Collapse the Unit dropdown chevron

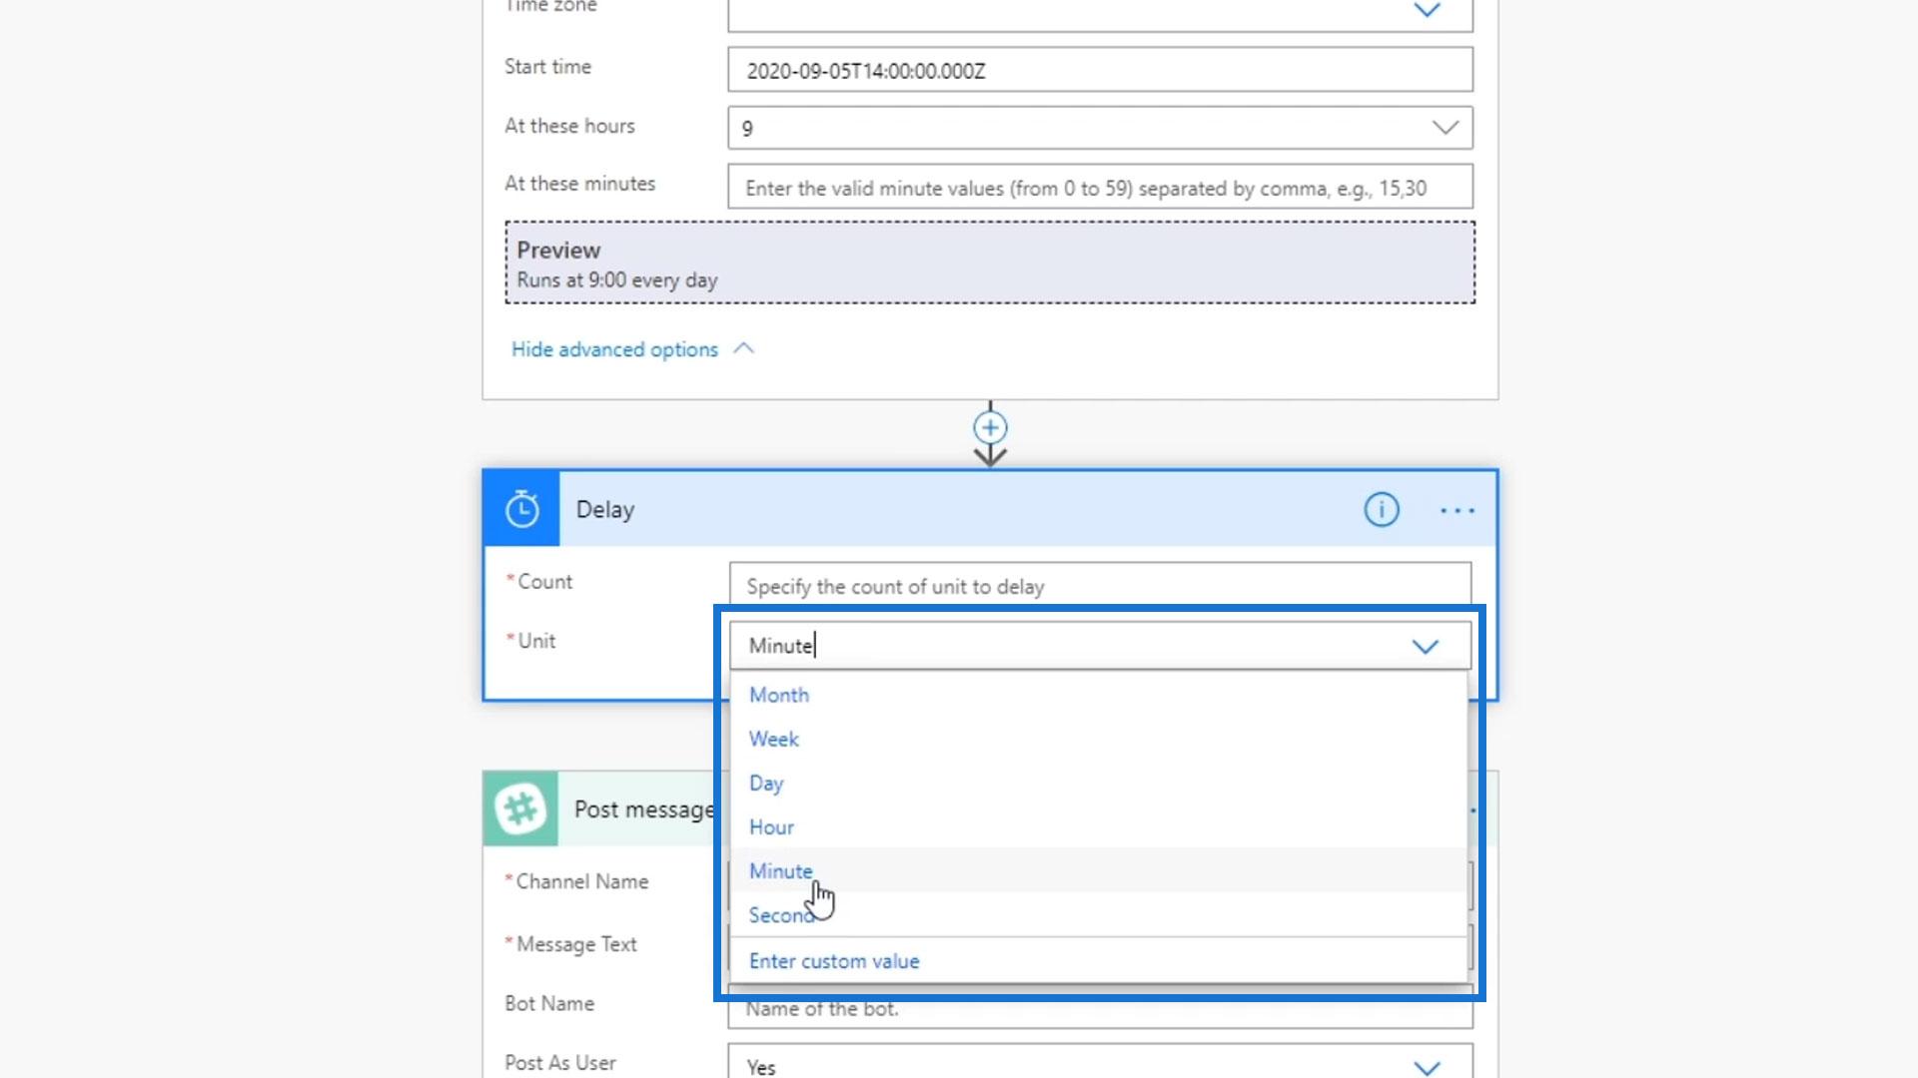tap(1425, 647)
